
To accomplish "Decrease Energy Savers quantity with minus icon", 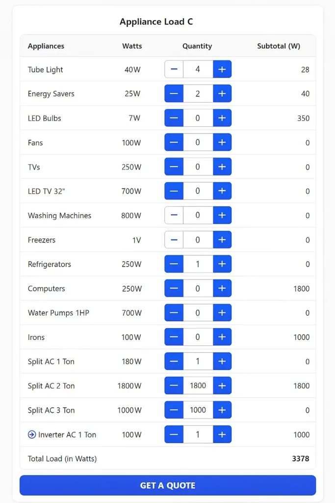I will tap(174, 93).
